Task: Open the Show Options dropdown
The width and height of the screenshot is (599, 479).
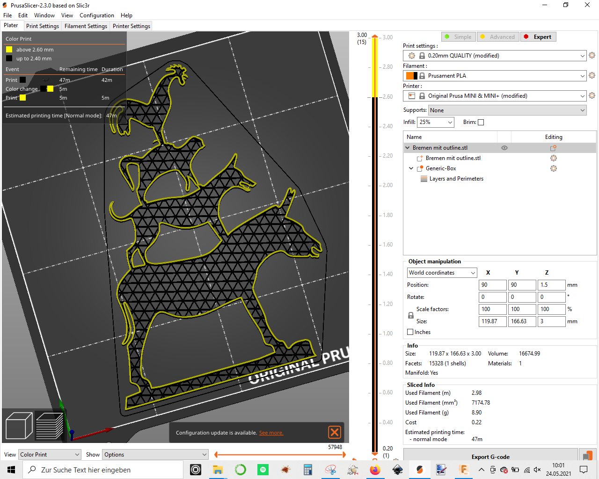Action: [x=155, y=455]
